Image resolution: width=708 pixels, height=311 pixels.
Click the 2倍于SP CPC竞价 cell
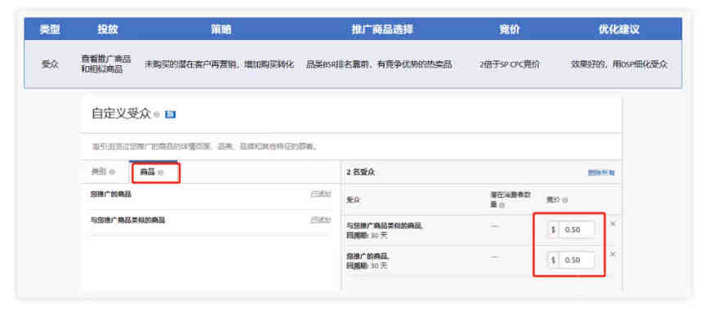pos(510,64)
